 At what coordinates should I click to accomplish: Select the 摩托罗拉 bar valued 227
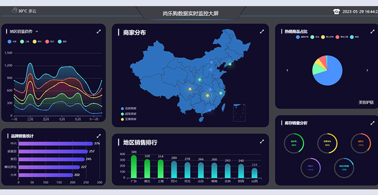click(49, 167)
